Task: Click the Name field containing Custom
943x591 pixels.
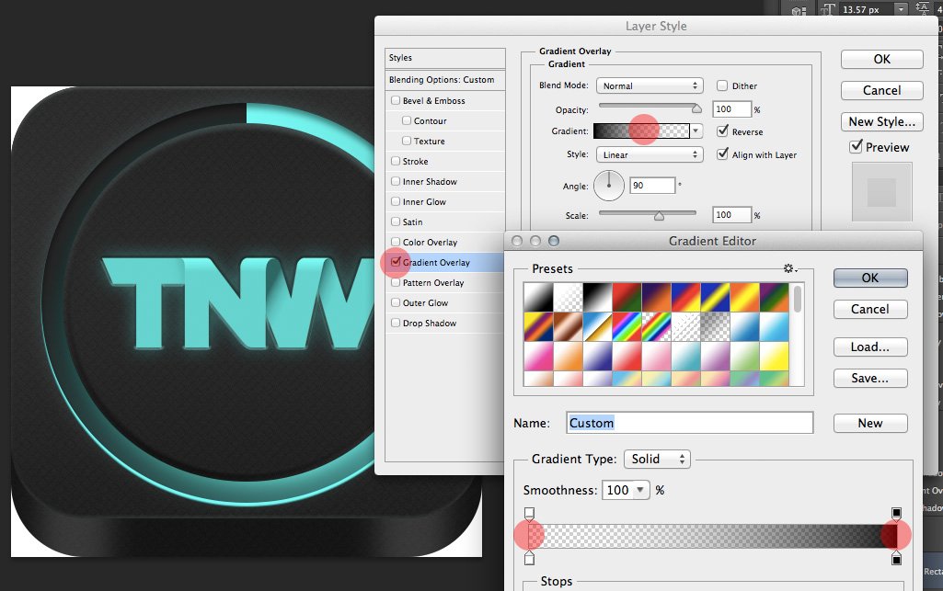Action: 690,423
